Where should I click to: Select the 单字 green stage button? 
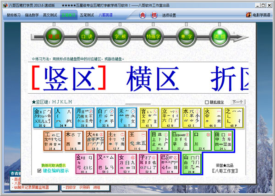point(186,37)
